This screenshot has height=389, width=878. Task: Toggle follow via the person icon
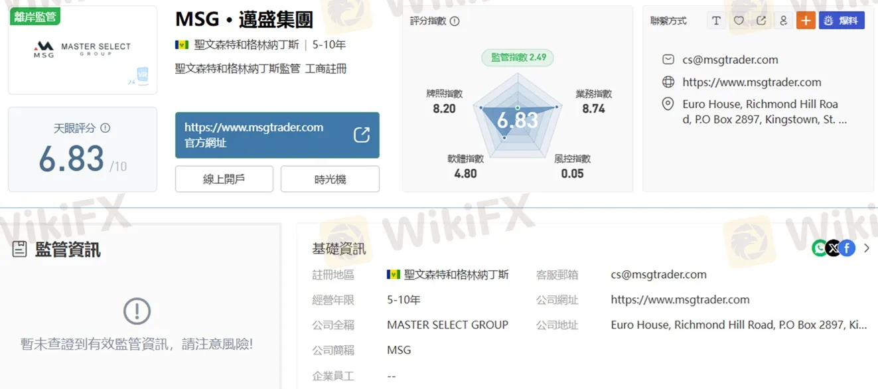[783, 21]
